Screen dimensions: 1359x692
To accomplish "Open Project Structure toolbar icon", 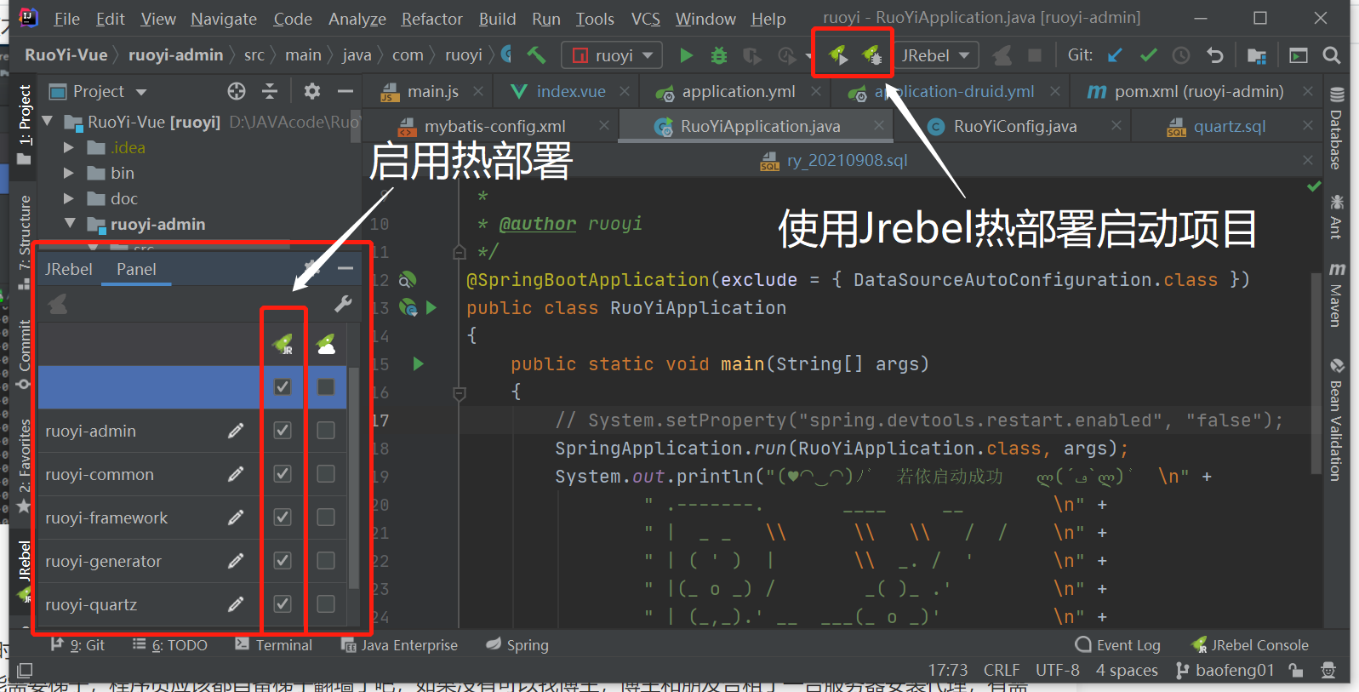I will [x=1257, y=55].
